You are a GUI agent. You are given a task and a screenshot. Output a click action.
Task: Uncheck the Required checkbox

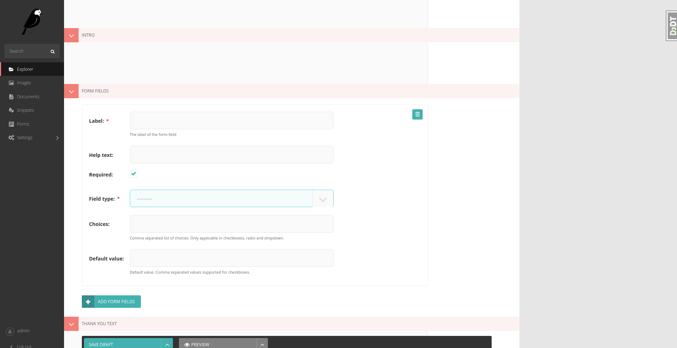point(134,174)
